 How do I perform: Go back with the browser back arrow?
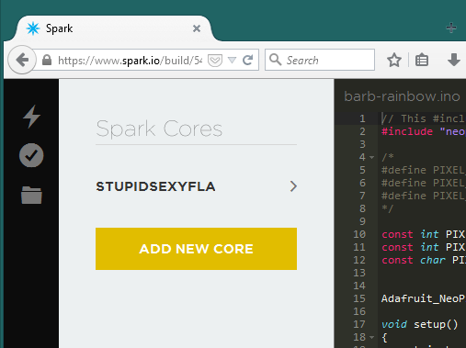[x=22, y=60]
